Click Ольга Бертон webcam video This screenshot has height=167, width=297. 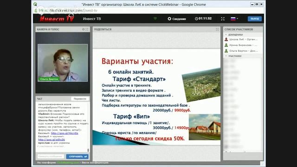click(x=63, y=63)
